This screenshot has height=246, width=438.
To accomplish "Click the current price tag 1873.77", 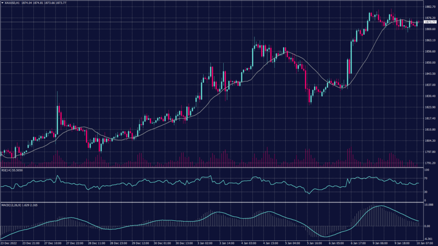I will [x=429, y=22].
